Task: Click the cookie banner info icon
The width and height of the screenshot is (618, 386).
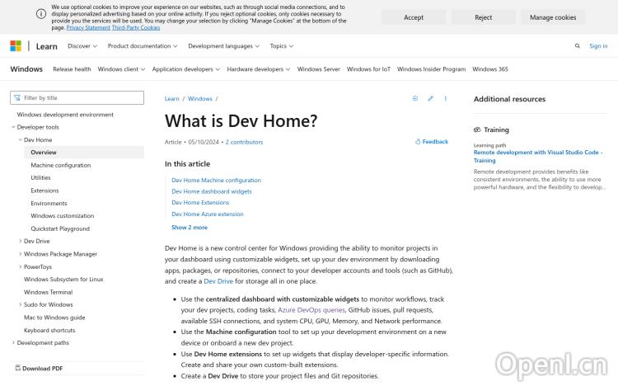Action: [41, 14]
